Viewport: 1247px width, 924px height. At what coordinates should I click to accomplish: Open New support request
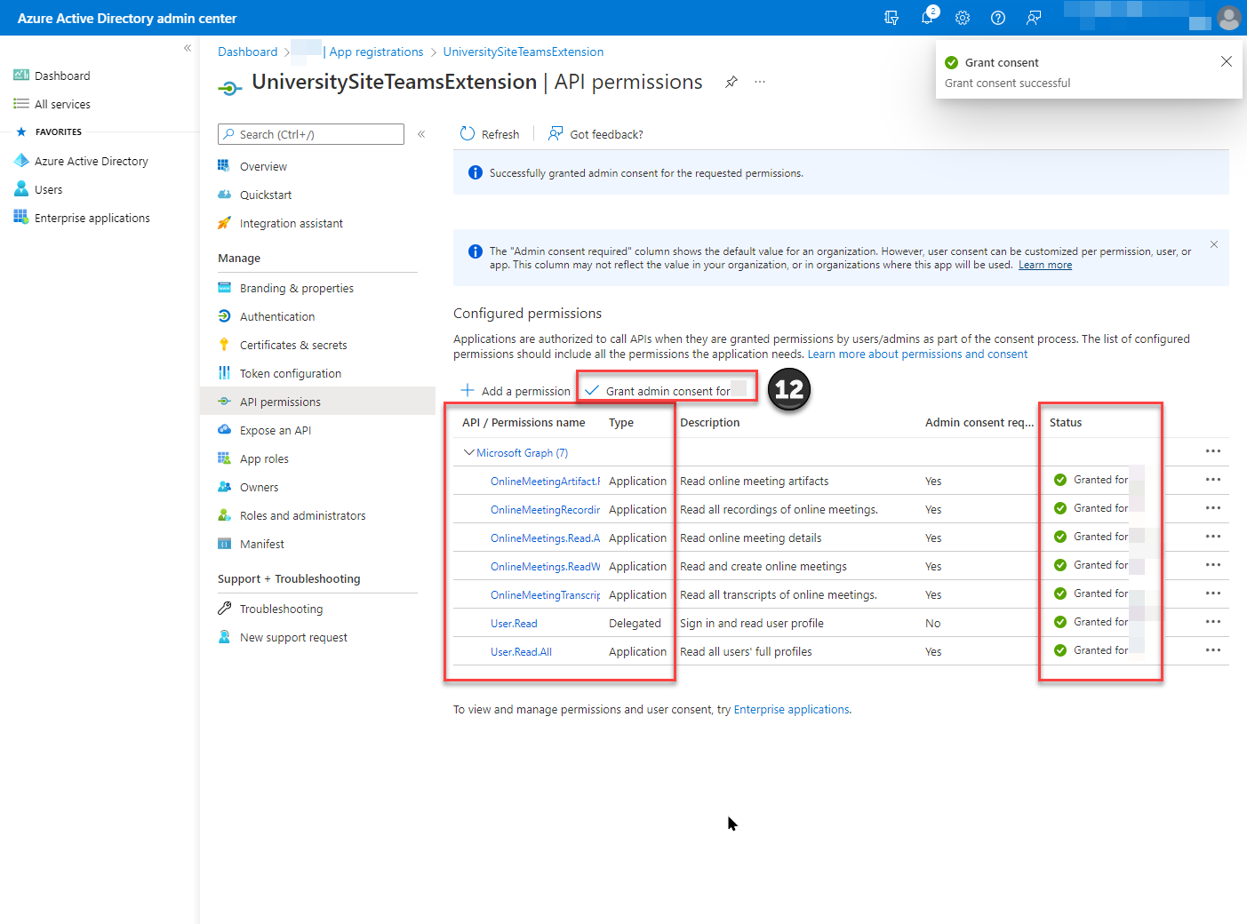tap(293, 637)
